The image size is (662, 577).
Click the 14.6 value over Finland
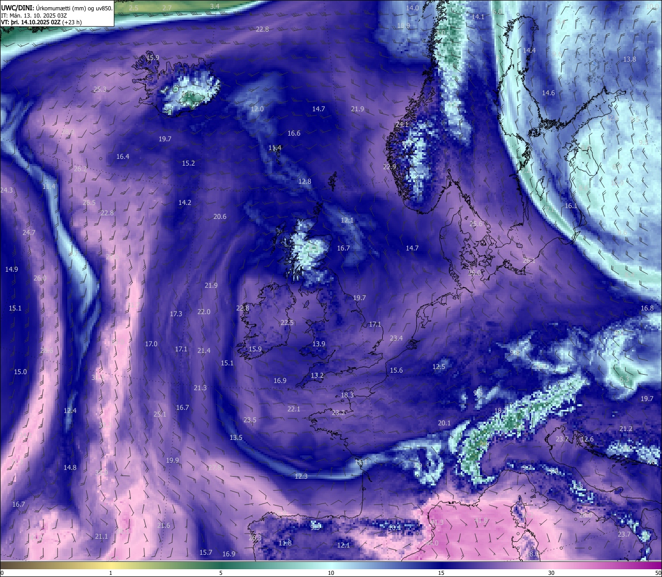coord(548,93)
